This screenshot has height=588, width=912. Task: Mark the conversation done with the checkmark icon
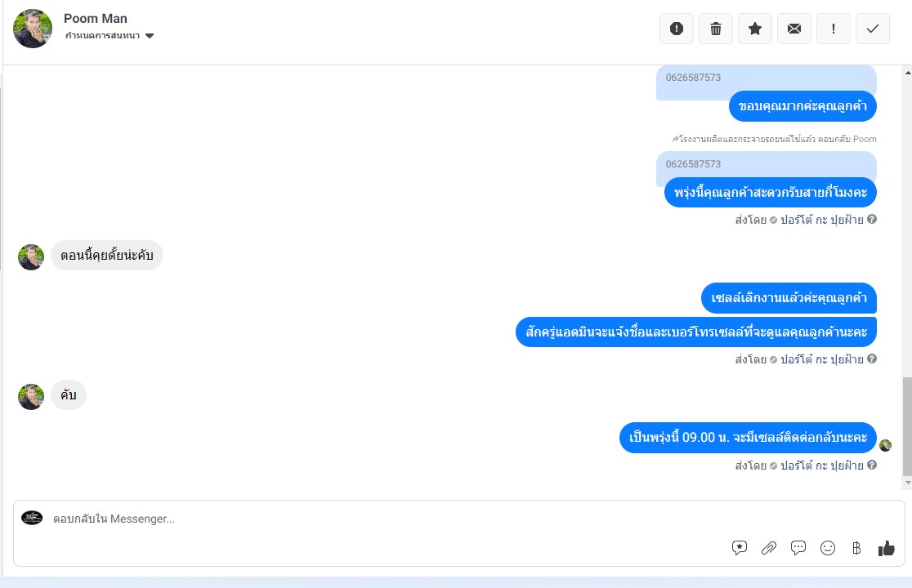[873, 29]
